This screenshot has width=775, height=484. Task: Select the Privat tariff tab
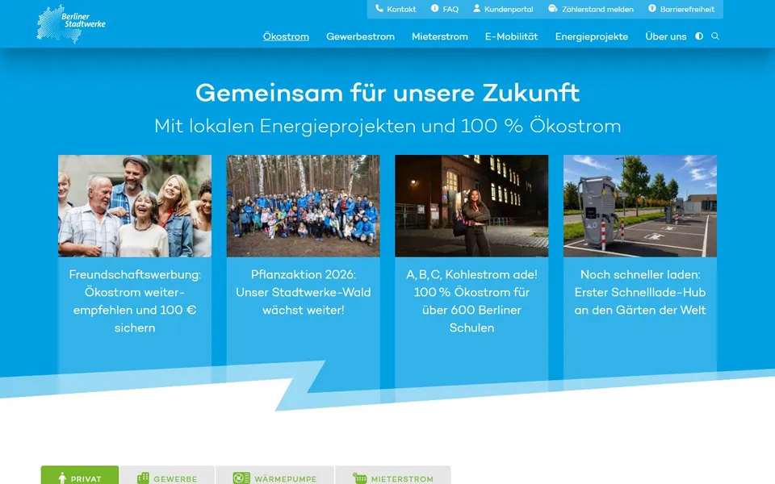click(x=80, y=475)
